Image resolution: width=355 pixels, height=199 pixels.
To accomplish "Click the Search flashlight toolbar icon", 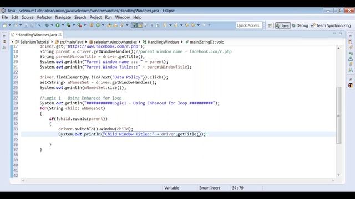I will [x=122, y=25].
